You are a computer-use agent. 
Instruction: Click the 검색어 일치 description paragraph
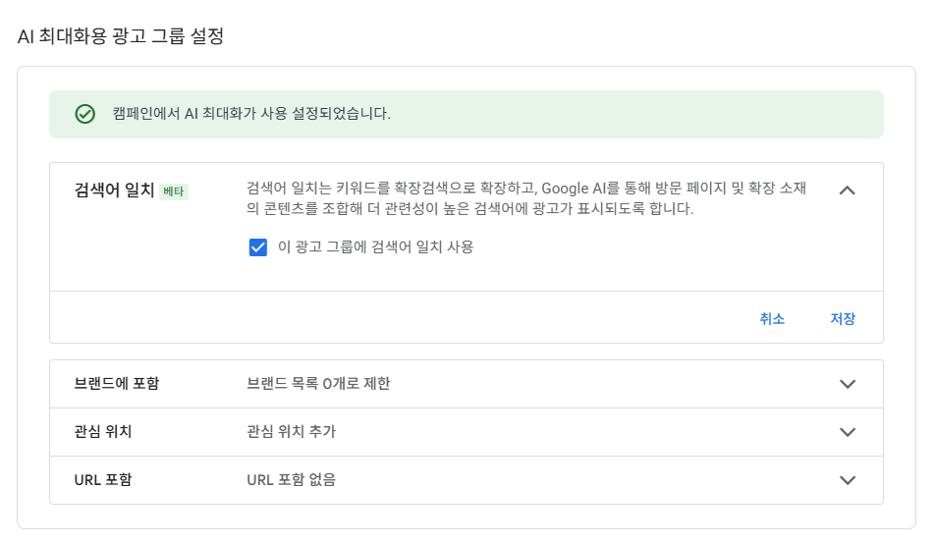526,198
